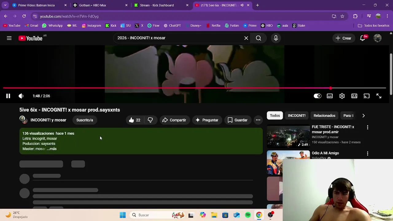Open the video player settings gear

pyautogui.click(x=342, y=96)
